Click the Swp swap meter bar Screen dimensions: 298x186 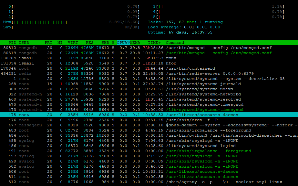pyautogui.click(x=71, y=27)
